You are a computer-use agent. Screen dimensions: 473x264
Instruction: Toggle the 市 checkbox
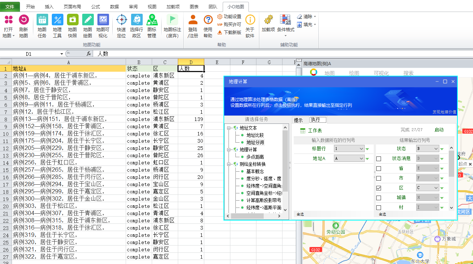coord(378,178)
